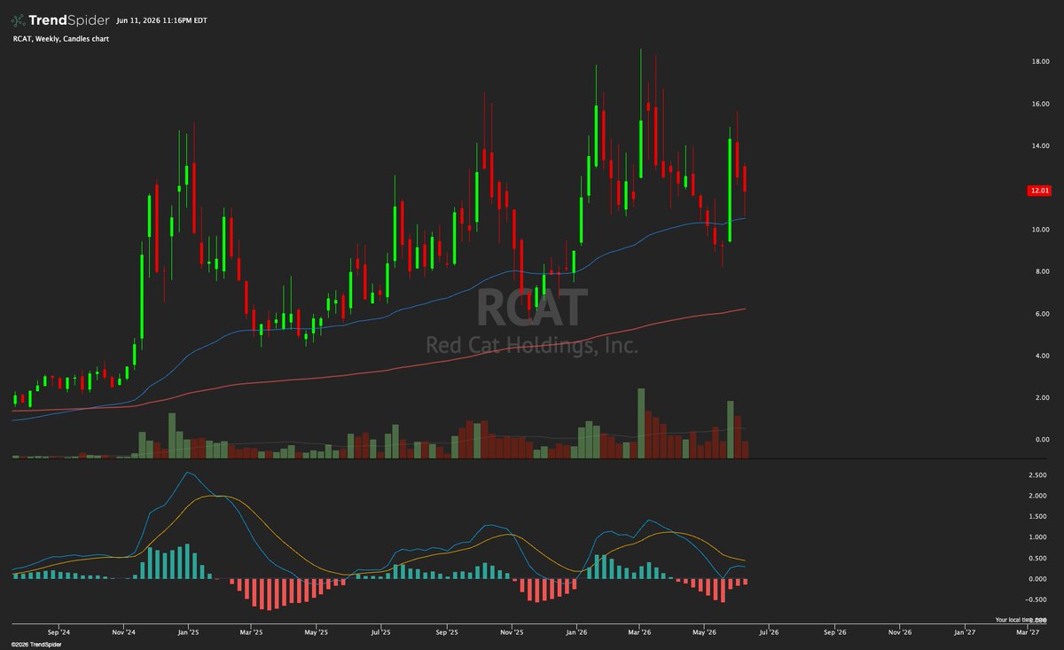Click the tall green candle reaching the 18.00 high
1064x650 pixels.
click(x=640, y=113)
